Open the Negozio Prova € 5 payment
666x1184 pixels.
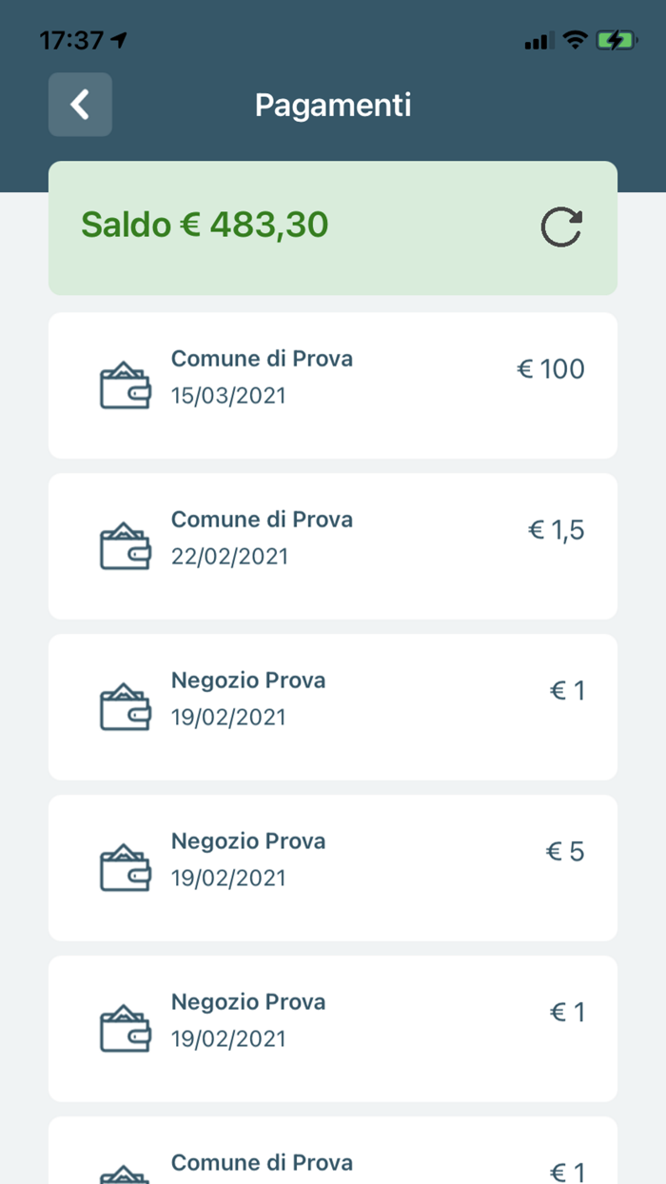point(333,868)
